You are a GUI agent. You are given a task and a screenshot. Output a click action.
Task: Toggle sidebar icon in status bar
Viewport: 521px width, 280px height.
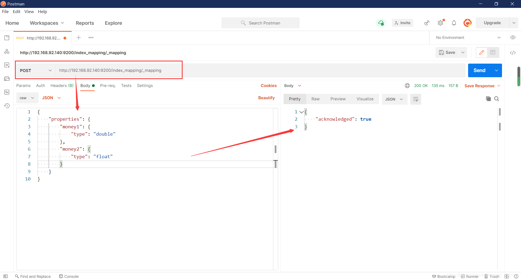pos(5,276)
